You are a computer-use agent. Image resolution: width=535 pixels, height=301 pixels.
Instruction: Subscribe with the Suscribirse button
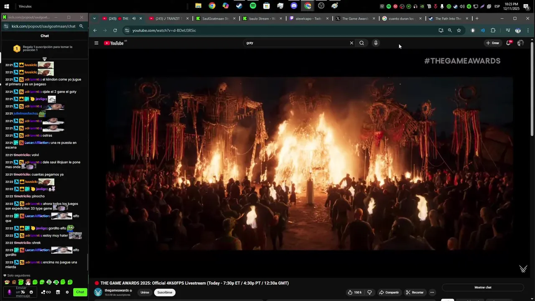coord(165,292)
